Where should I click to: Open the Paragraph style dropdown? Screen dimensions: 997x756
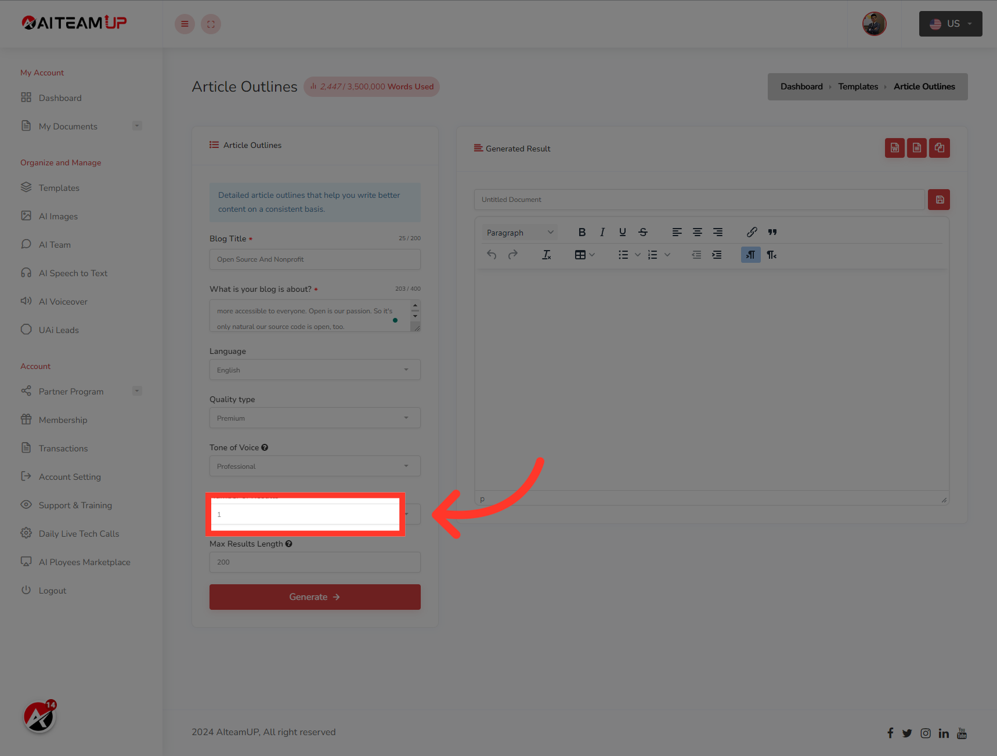[519, 232]
